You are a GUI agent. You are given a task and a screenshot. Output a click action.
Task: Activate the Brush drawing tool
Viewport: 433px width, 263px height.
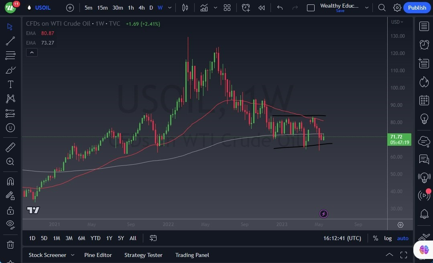(10, 69)
